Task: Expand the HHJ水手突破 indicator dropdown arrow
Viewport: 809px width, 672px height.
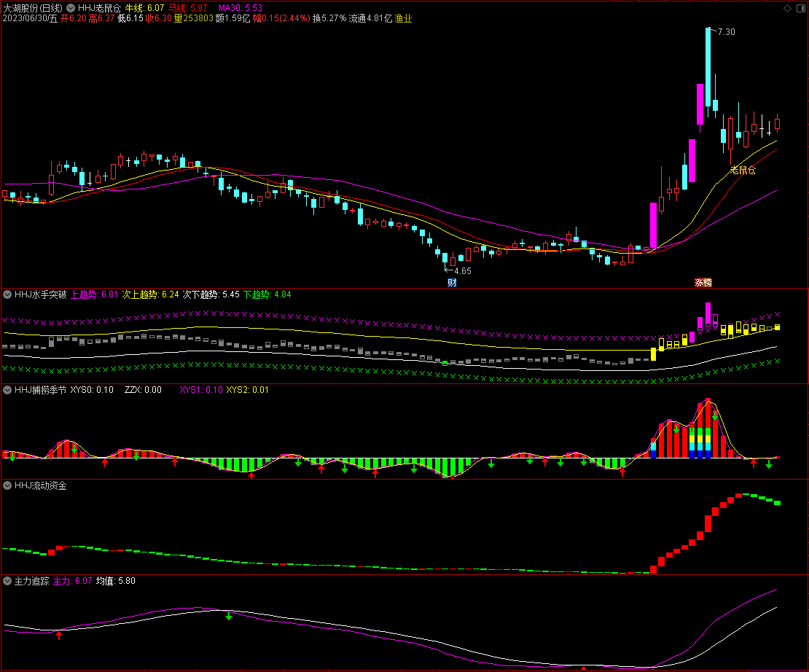Action: [x=7, y=295]
